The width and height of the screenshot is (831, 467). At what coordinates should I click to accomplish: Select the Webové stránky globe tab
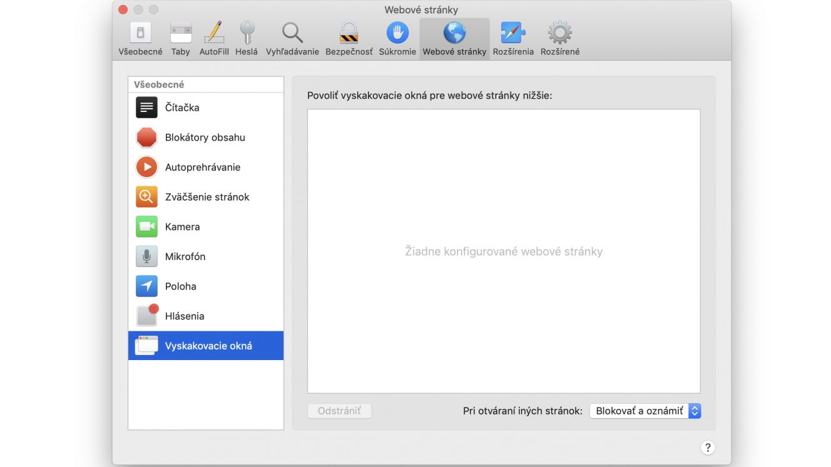tap(454, 39)
